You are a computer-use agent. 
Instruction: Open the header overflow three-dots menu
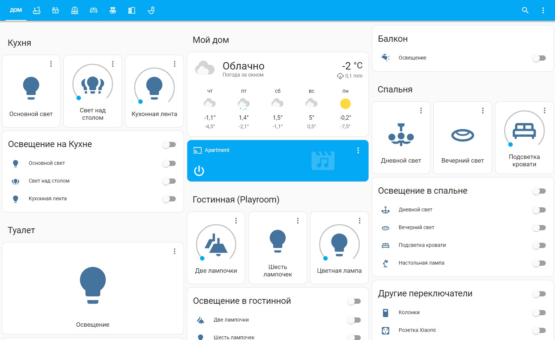pyautogui.click(x=543, y=10)
